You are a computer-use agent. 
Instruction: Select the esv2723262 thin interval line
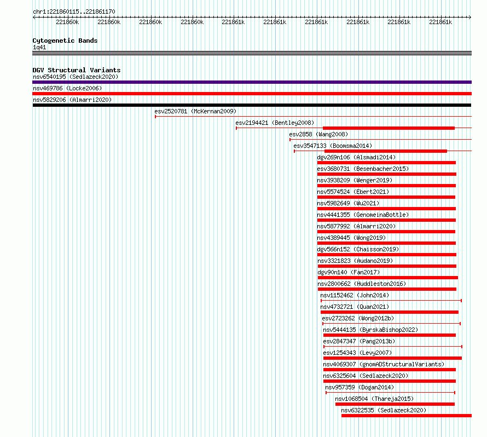(x=392, y=324)
